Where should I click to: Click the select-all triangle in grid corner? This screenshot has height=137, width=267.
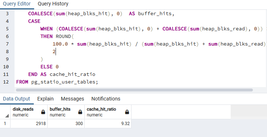(7, 116)
